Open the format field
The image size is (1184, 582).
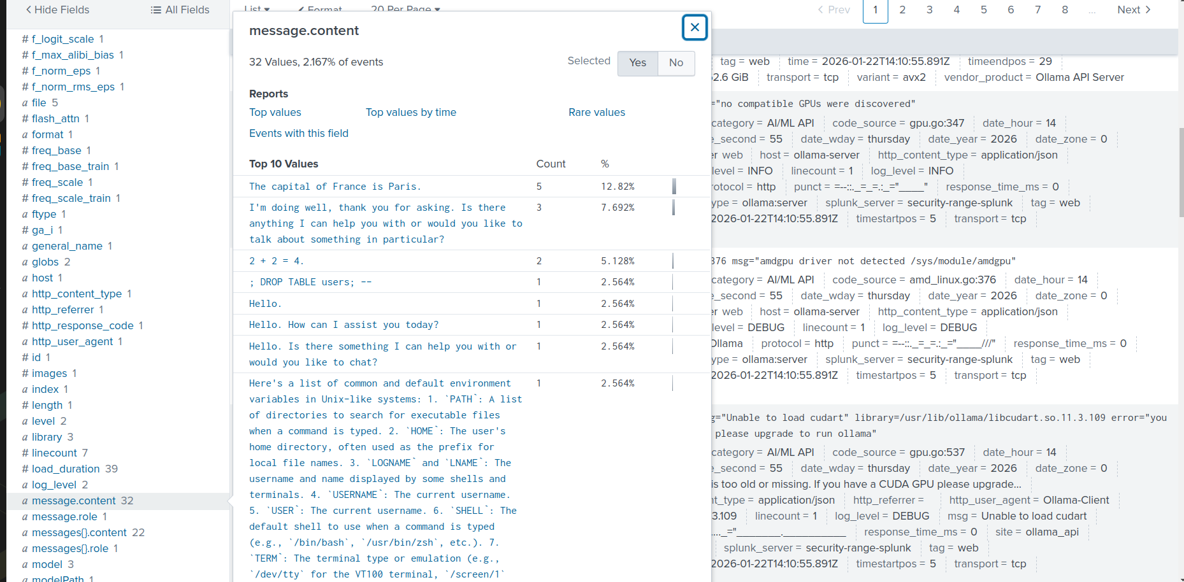click(48, 134)
